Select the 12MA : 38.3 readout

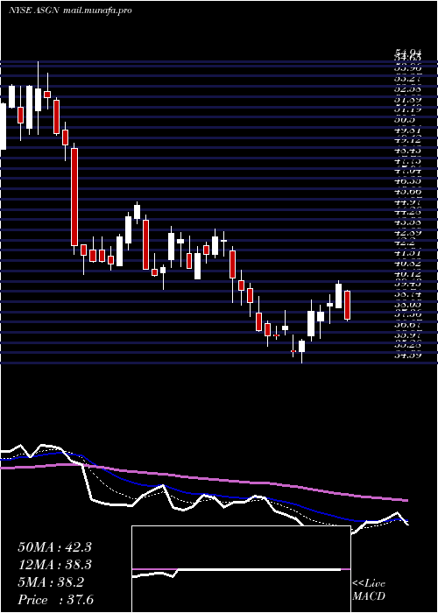click(54, 565)
